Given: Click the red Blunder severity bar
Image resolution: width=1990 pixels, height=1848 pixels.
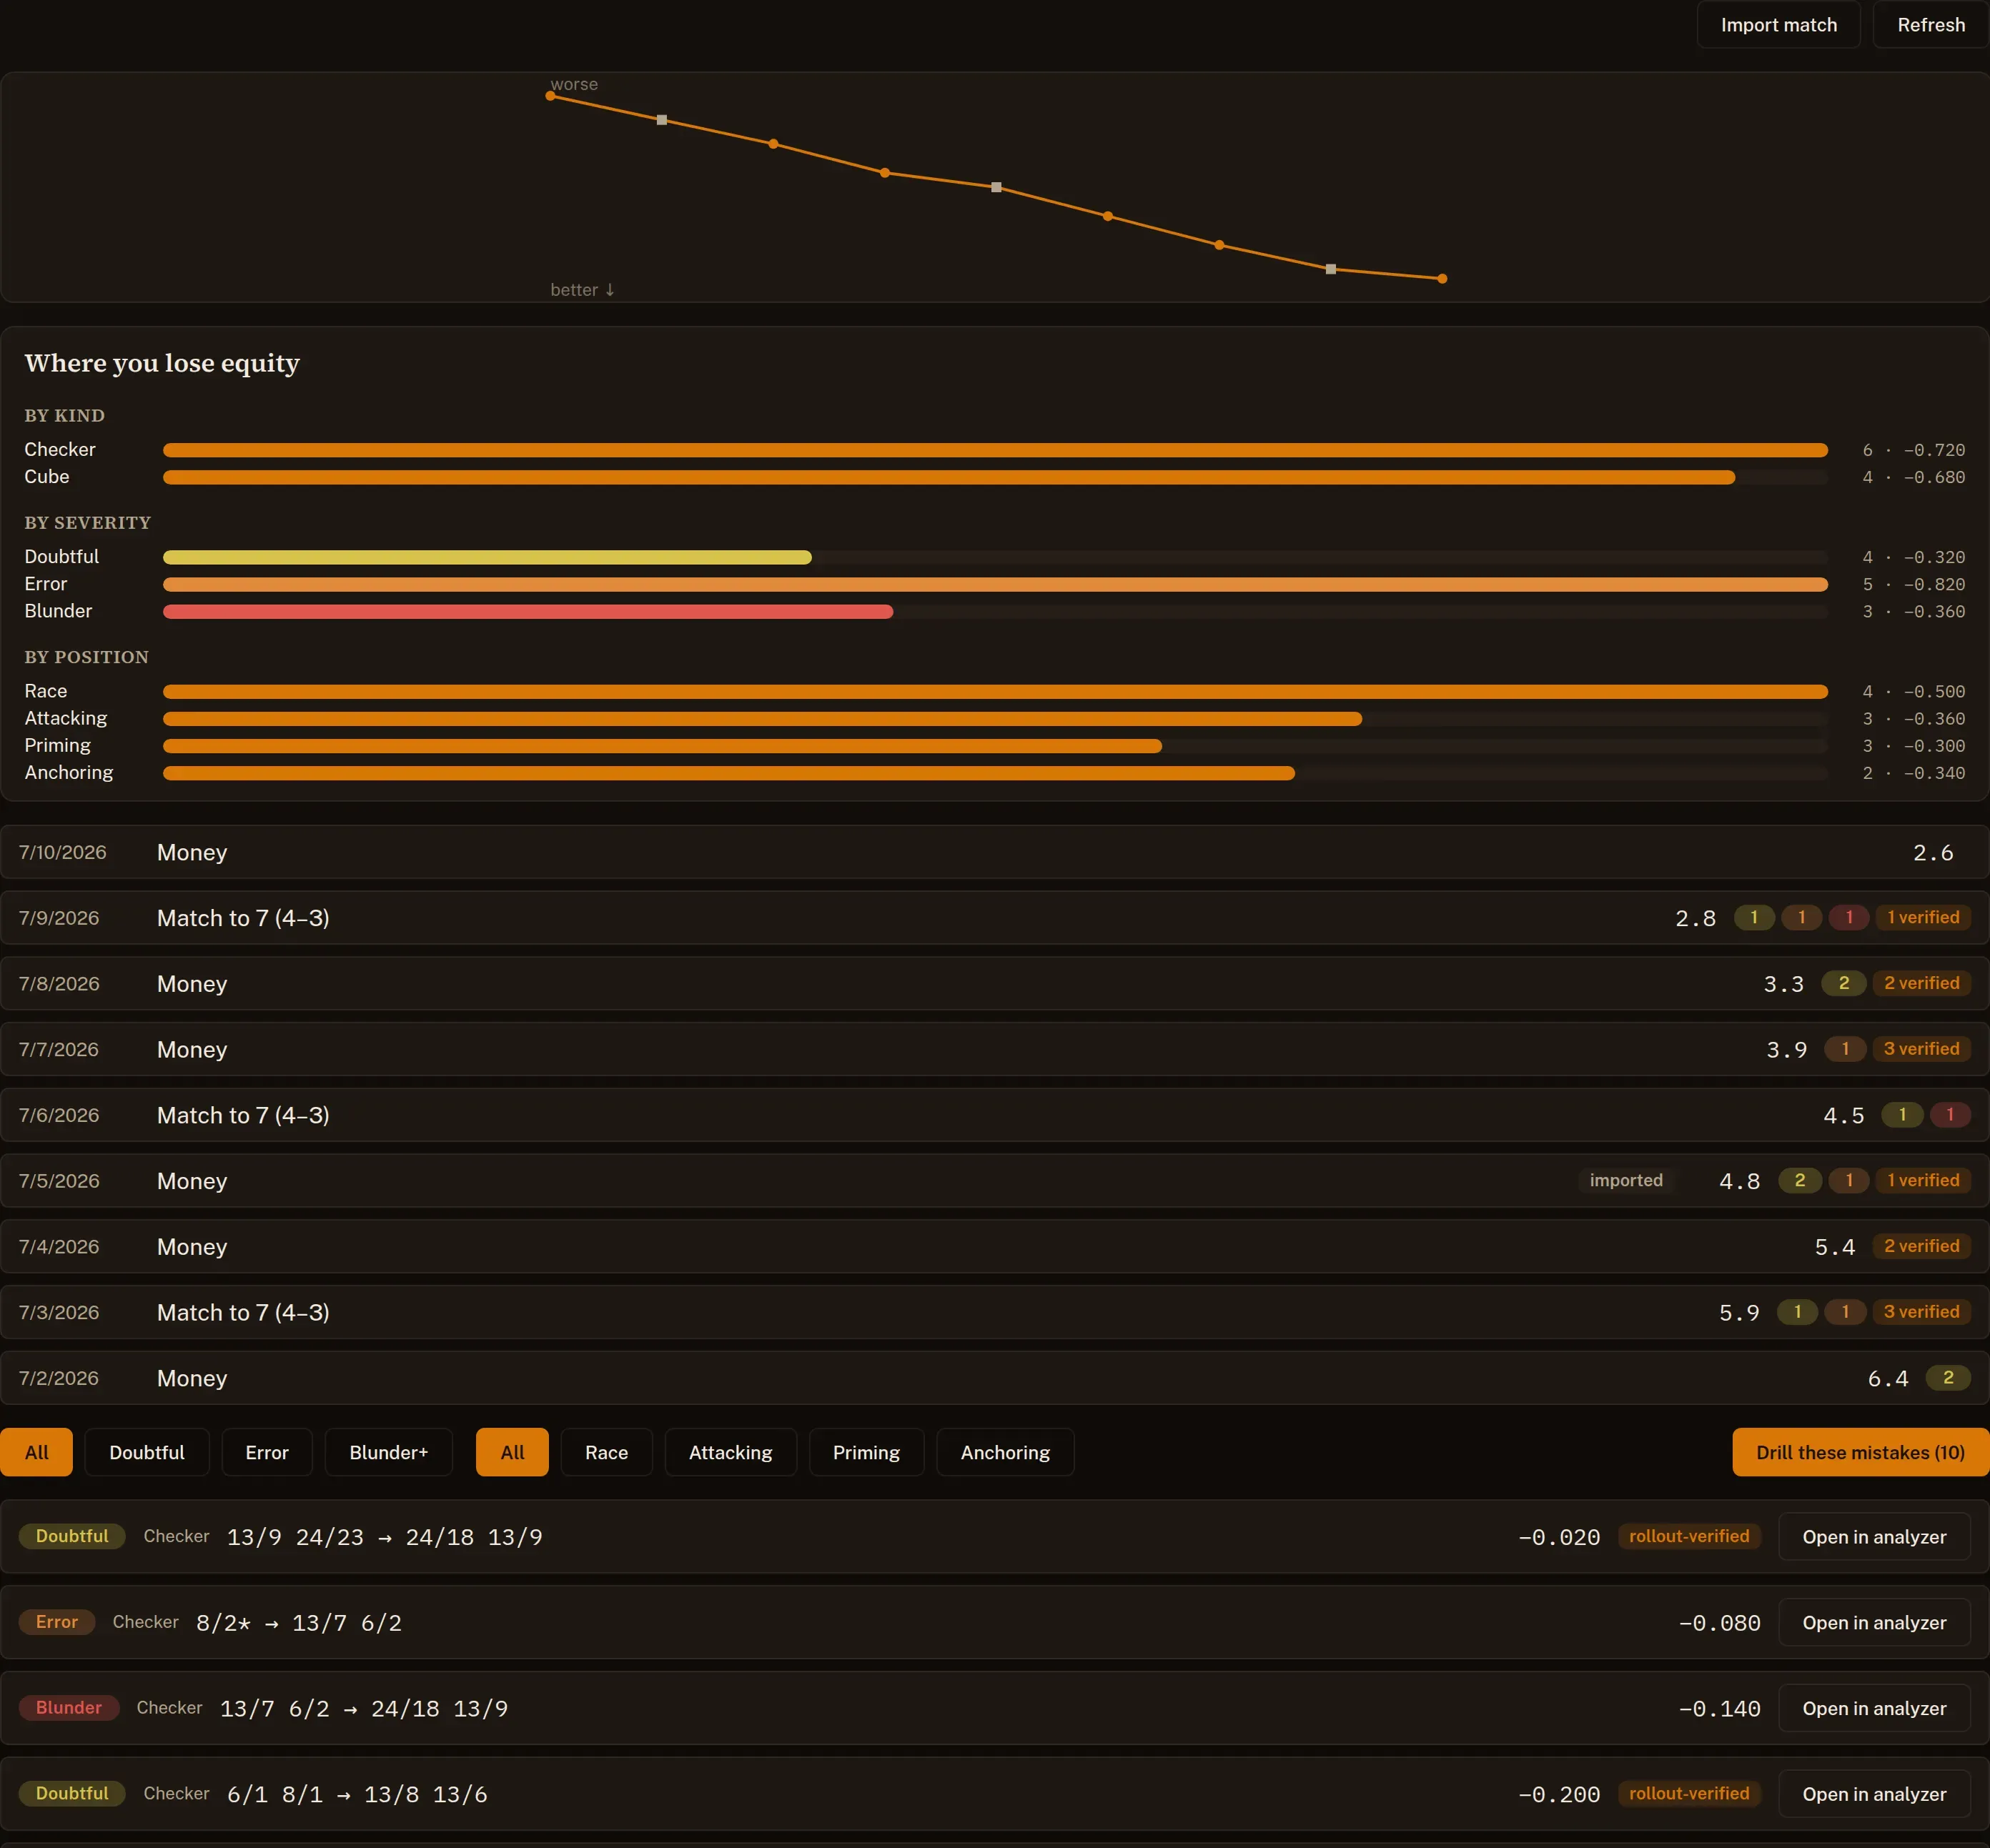Looking at the screenshot, I should point(528,611).
